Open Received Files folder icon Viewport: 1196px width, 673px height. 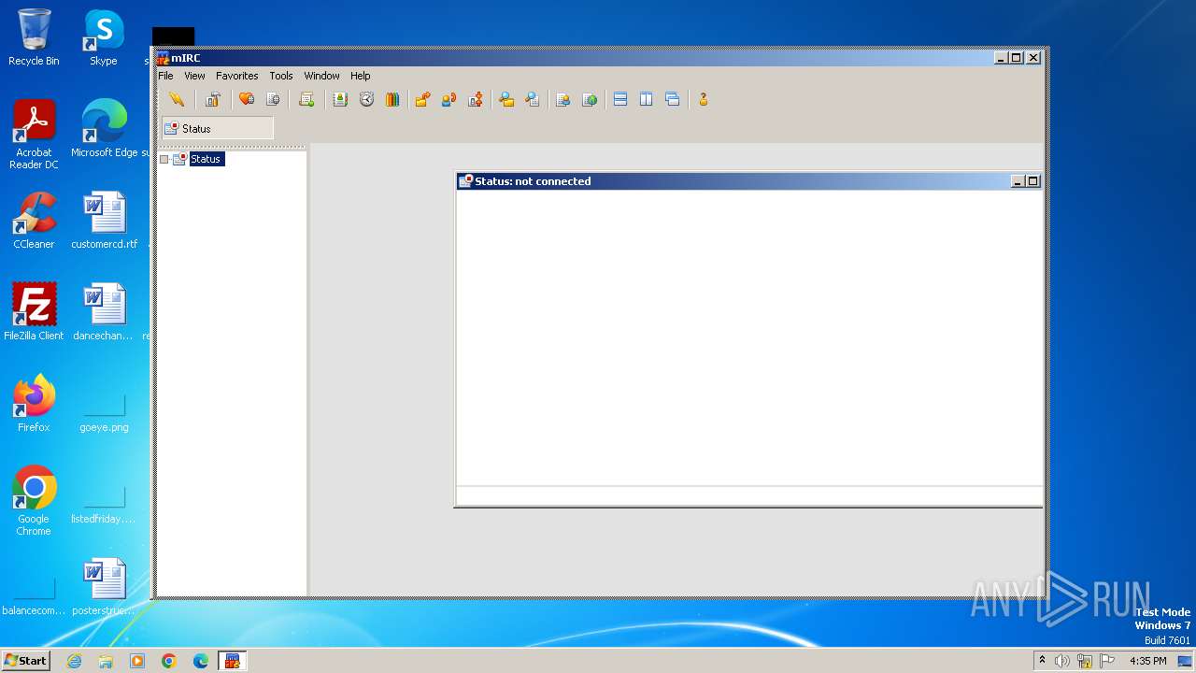pyautogui.click(x=506, y=99)
